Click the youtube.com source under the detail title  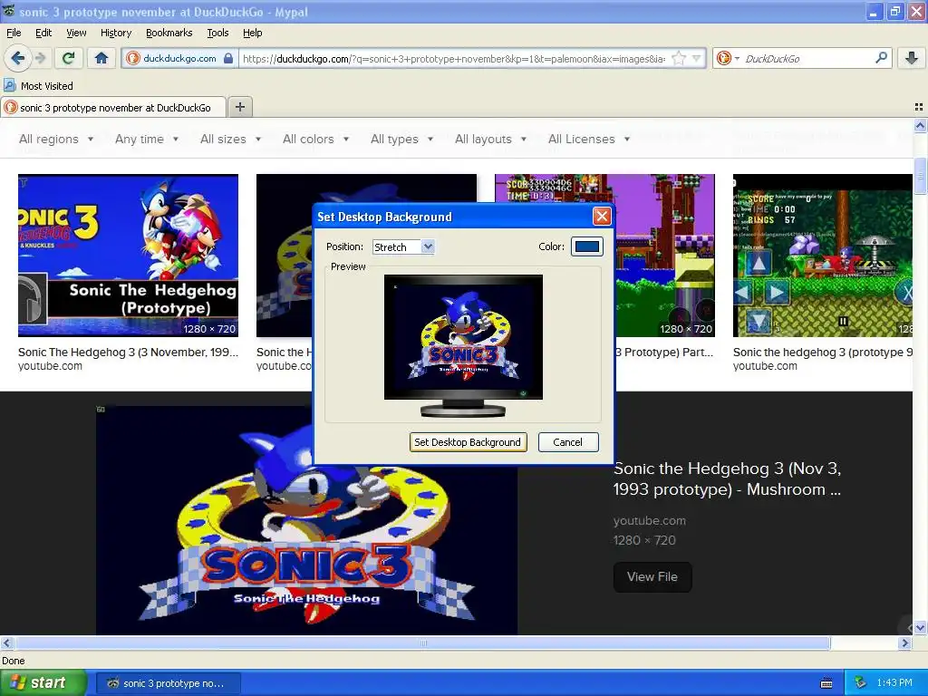[x=649, y=521]
